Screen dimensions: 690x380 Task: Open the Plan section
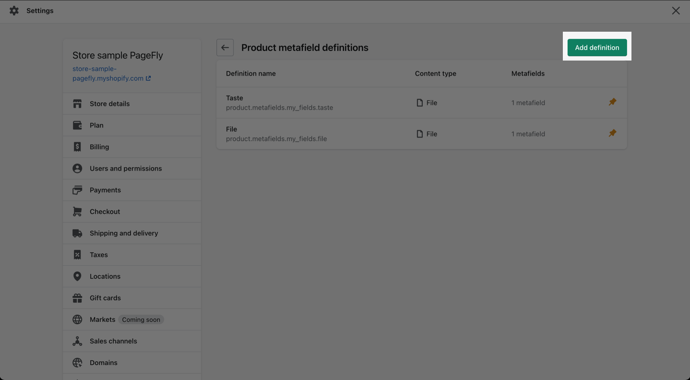132,125
